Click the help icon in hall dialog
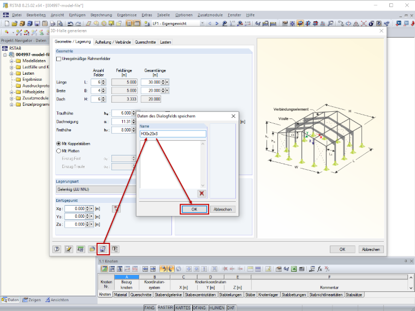415x311 pixels. (x=57, y=249)
